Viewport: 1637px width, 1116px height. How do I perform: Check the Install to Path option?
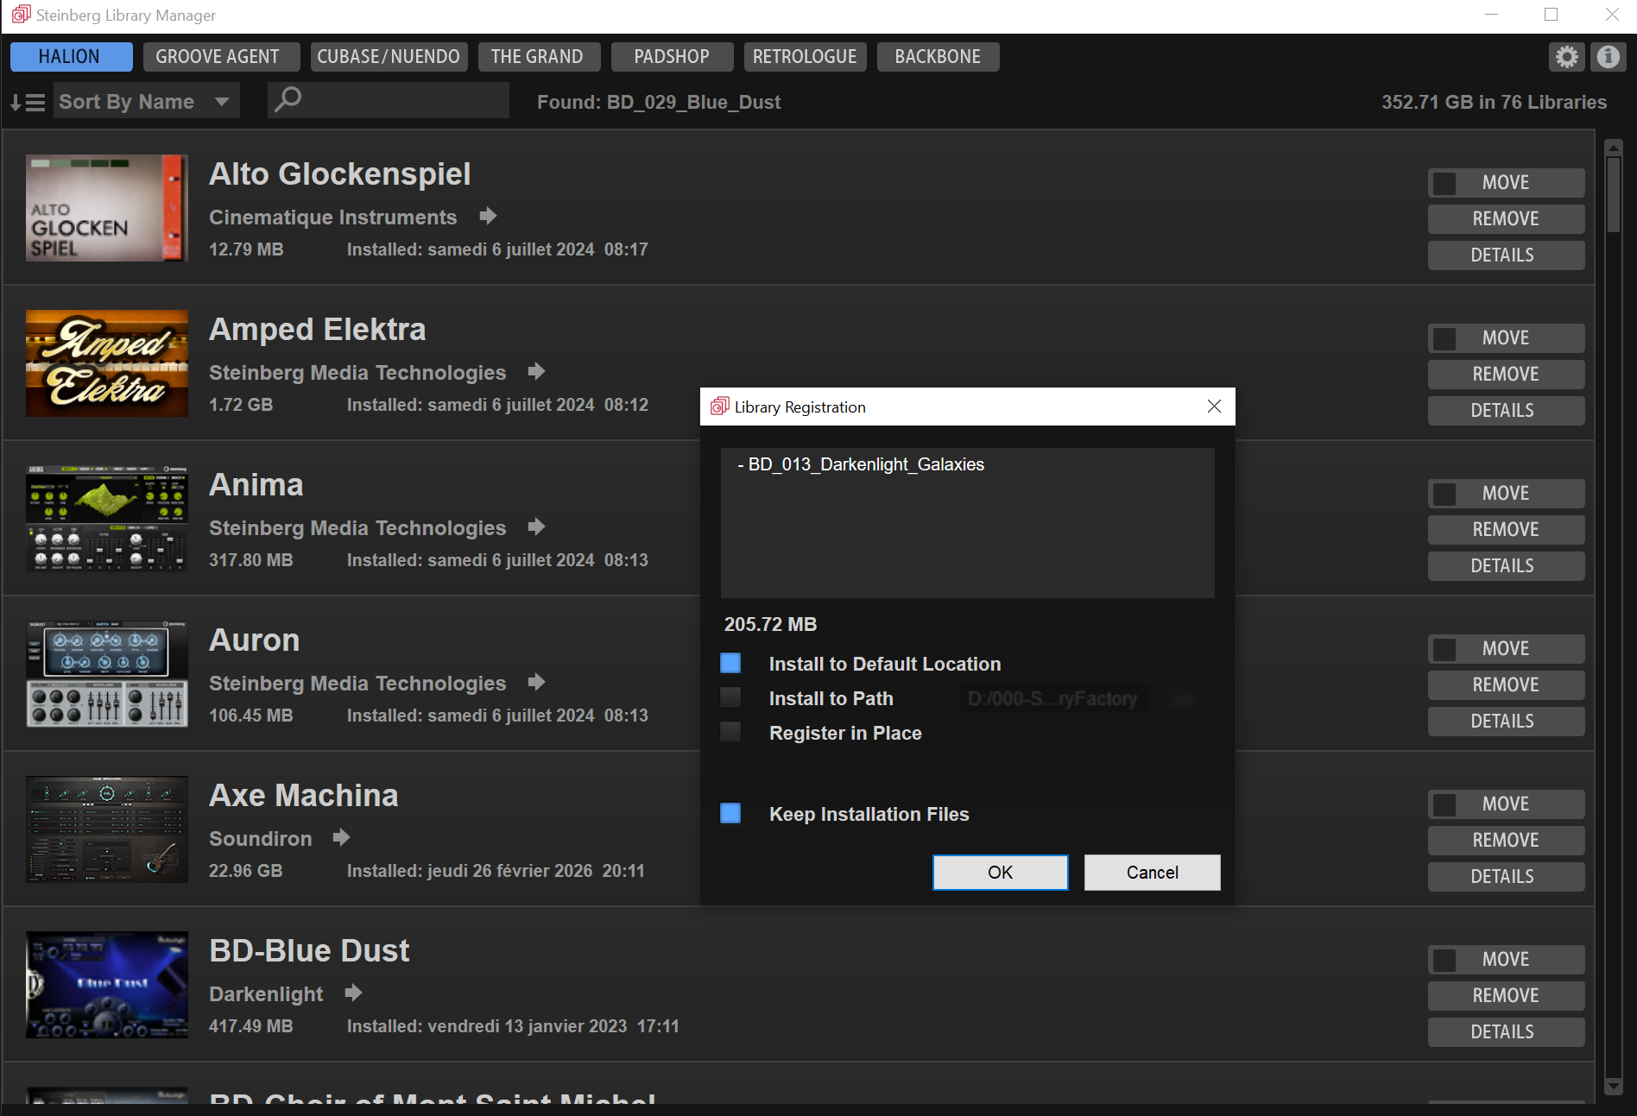pos(730,697)
